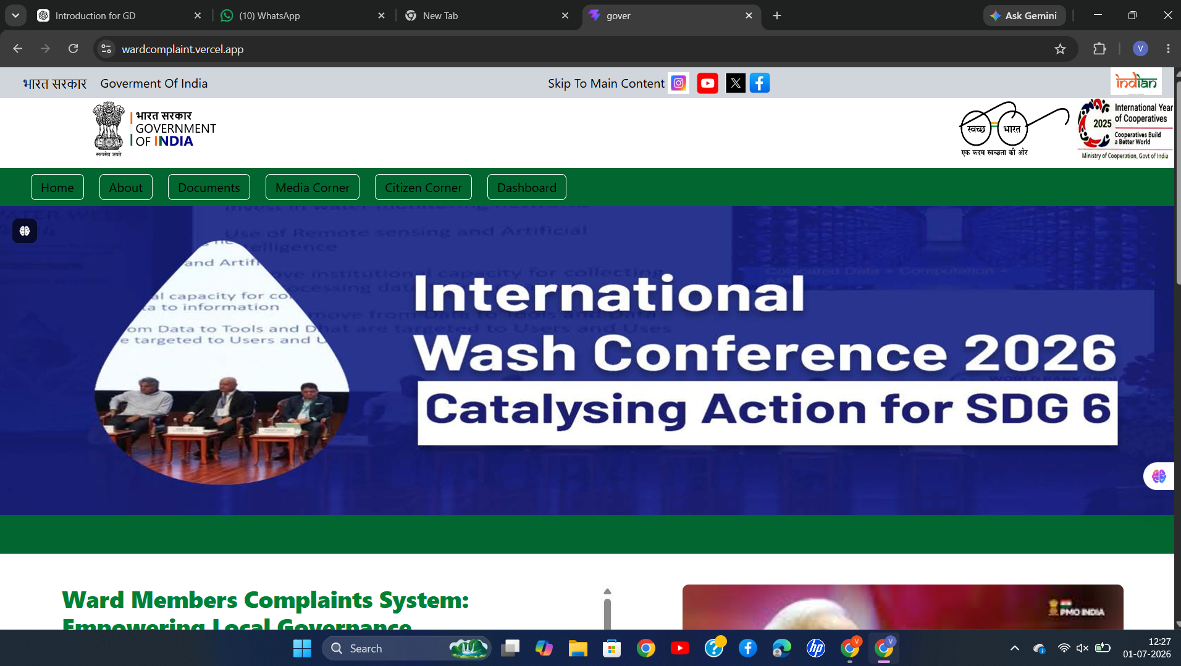Open the browser Extensions puzzle icon
This screenshot has height=666, width=1181.
tap(1099, 49)
